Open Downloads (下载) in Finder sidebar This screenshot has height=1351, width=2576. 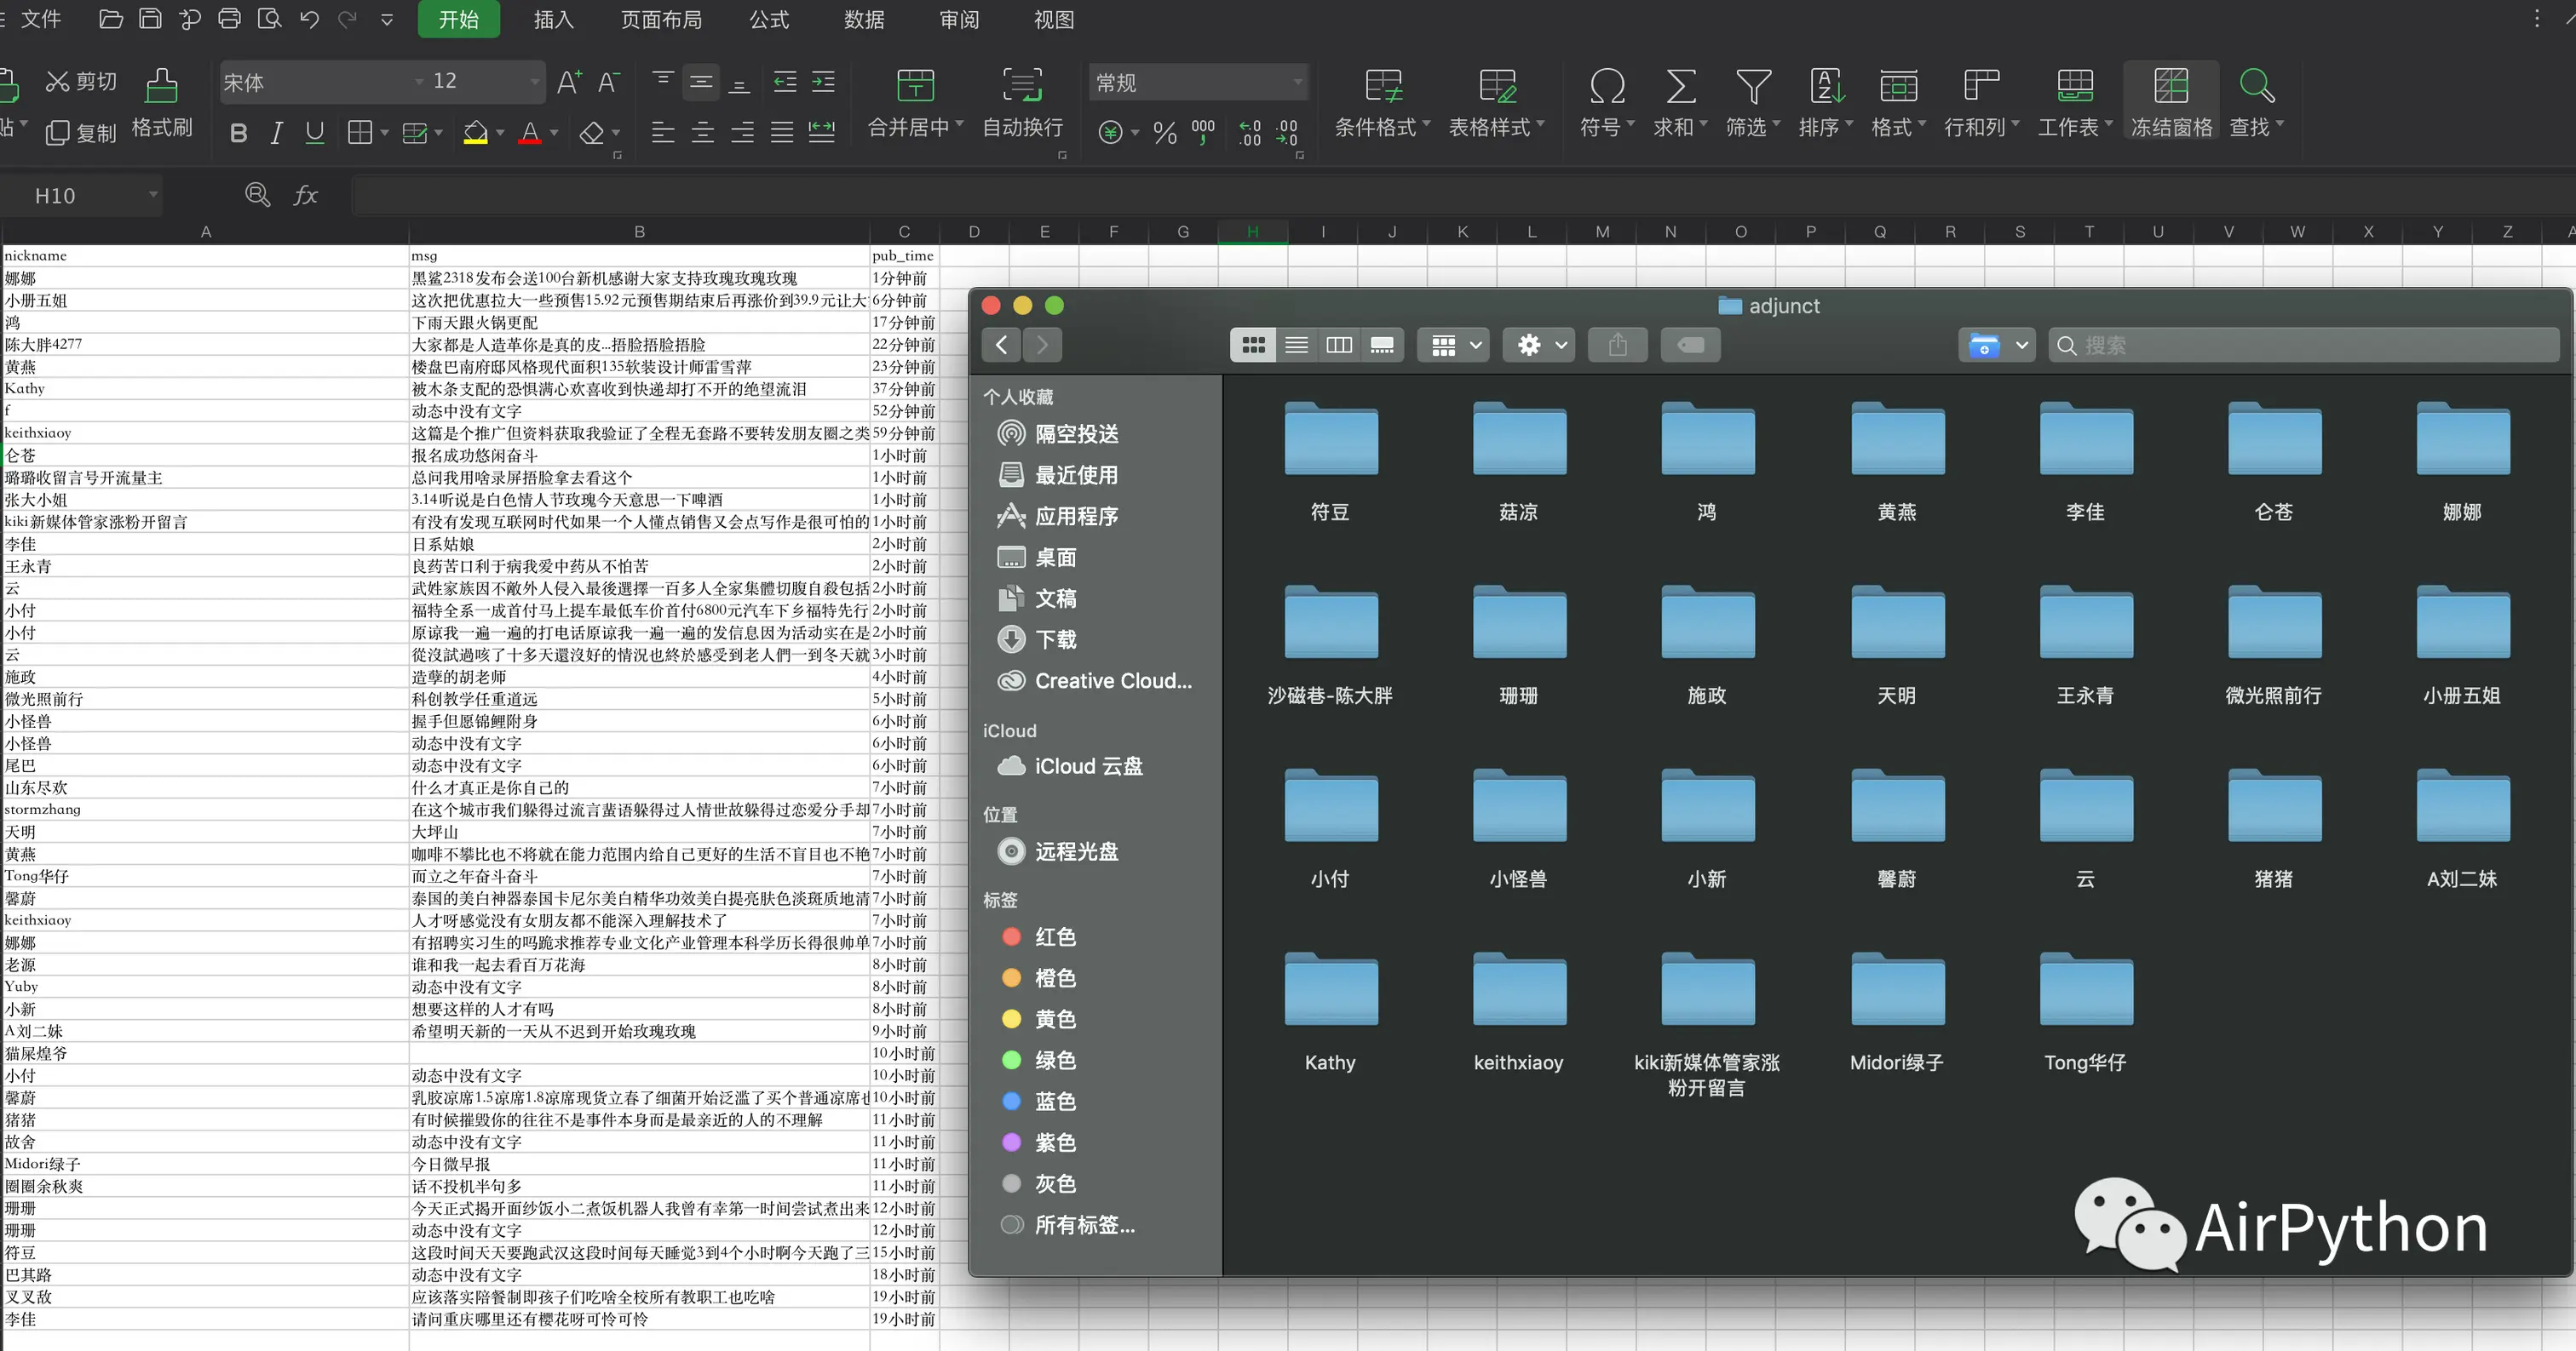(x=1055, y=639)
